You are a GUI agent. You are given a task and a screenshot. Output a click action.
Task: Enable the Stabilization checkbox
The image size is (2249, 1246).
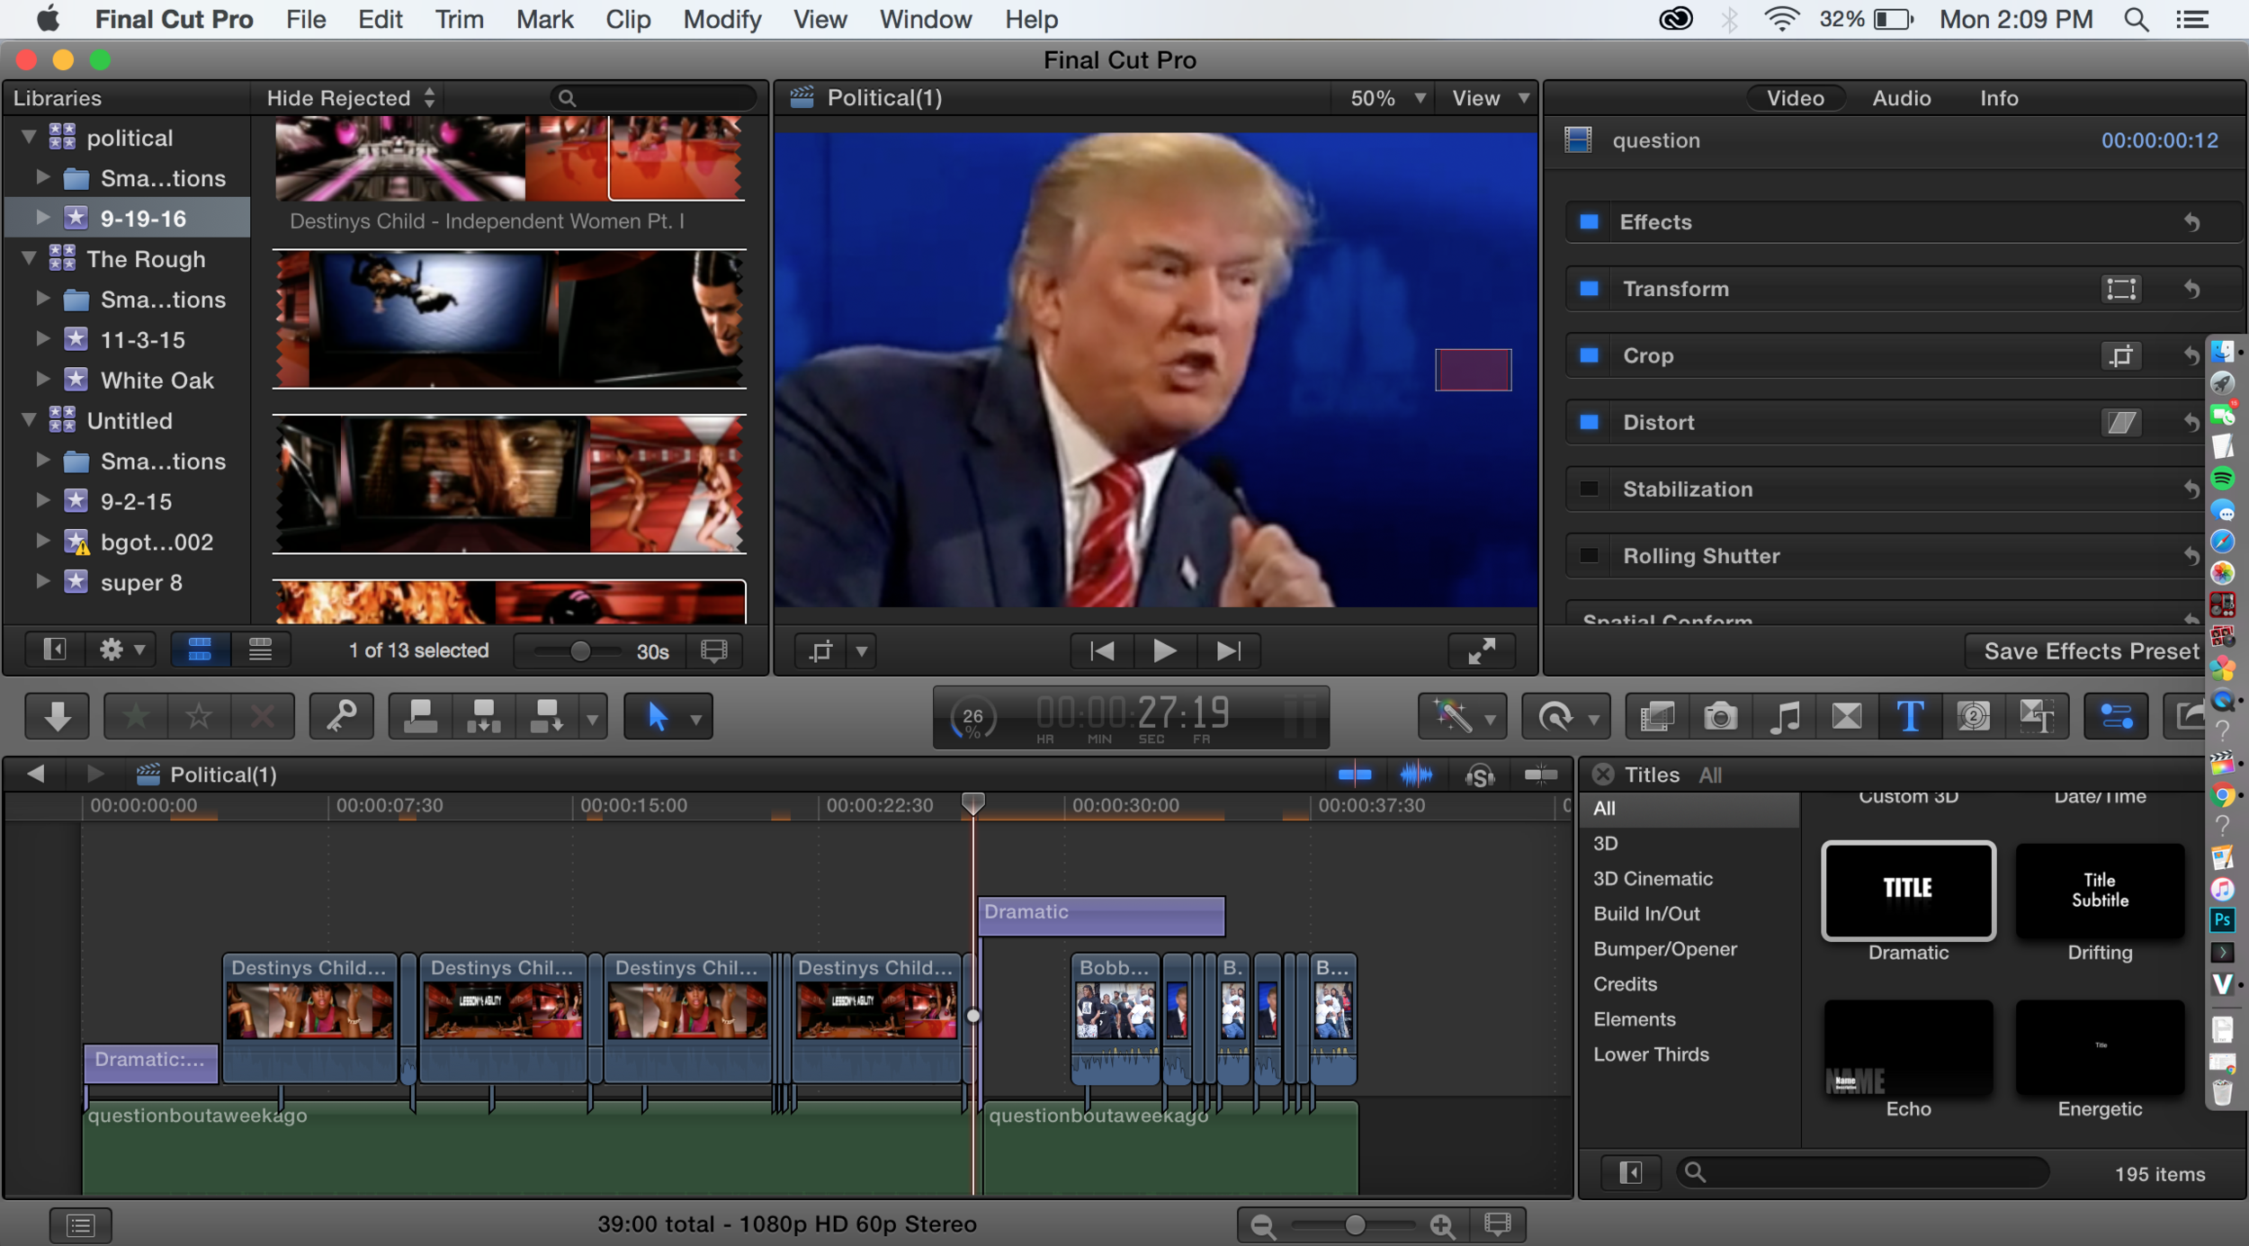[1590, 489]
